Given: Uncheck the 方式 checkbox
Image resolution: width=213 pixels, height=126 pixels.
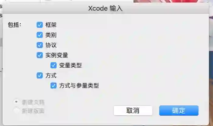Looking at the screenshot, I should (40, 76).
